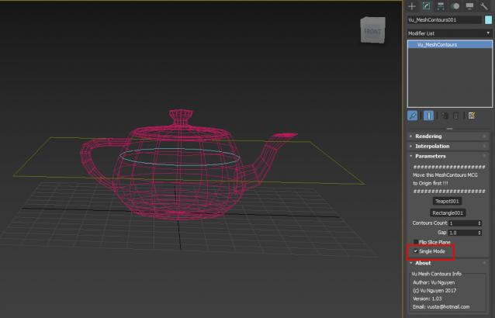Open the Utilities wrench panel tab
Screen dimensions: 495x318
[484, 6]
